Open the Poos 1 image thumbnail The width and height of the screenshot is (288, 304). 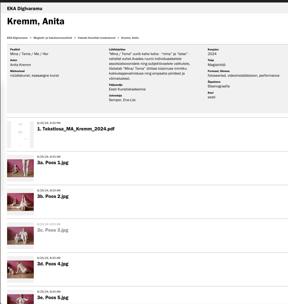point(20,168)
